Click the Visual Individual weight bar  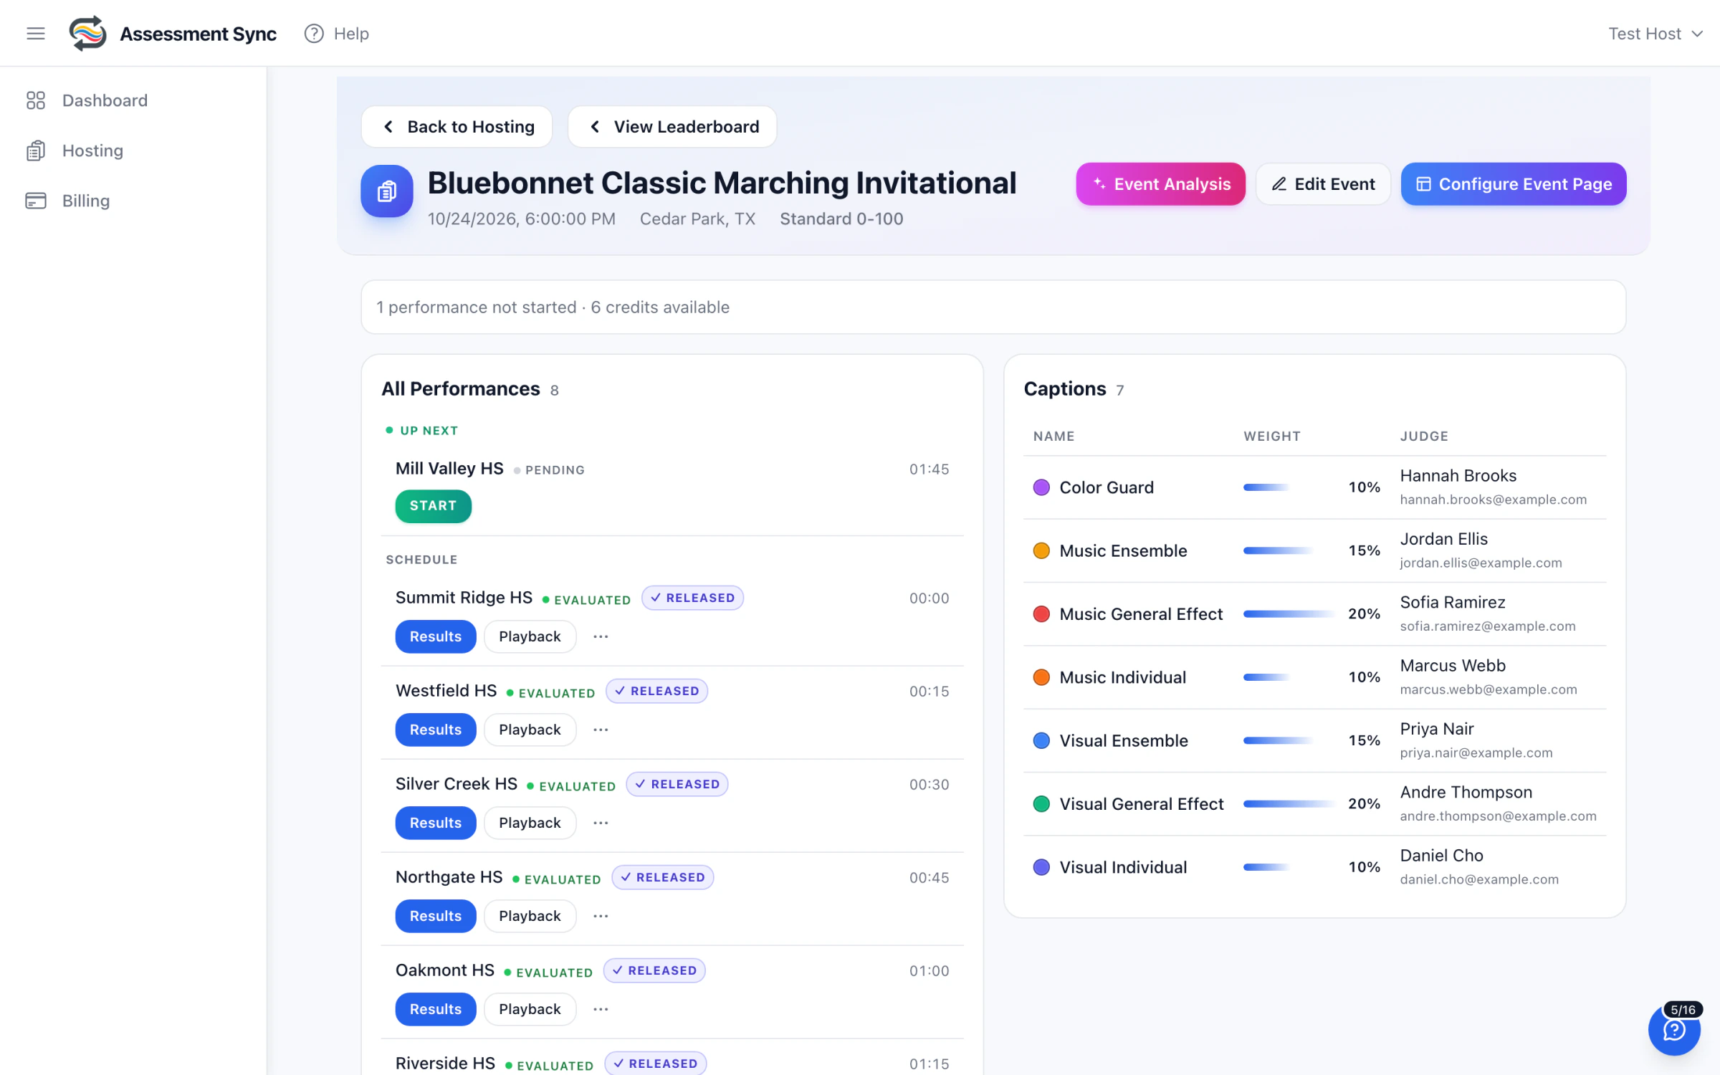1266,867
